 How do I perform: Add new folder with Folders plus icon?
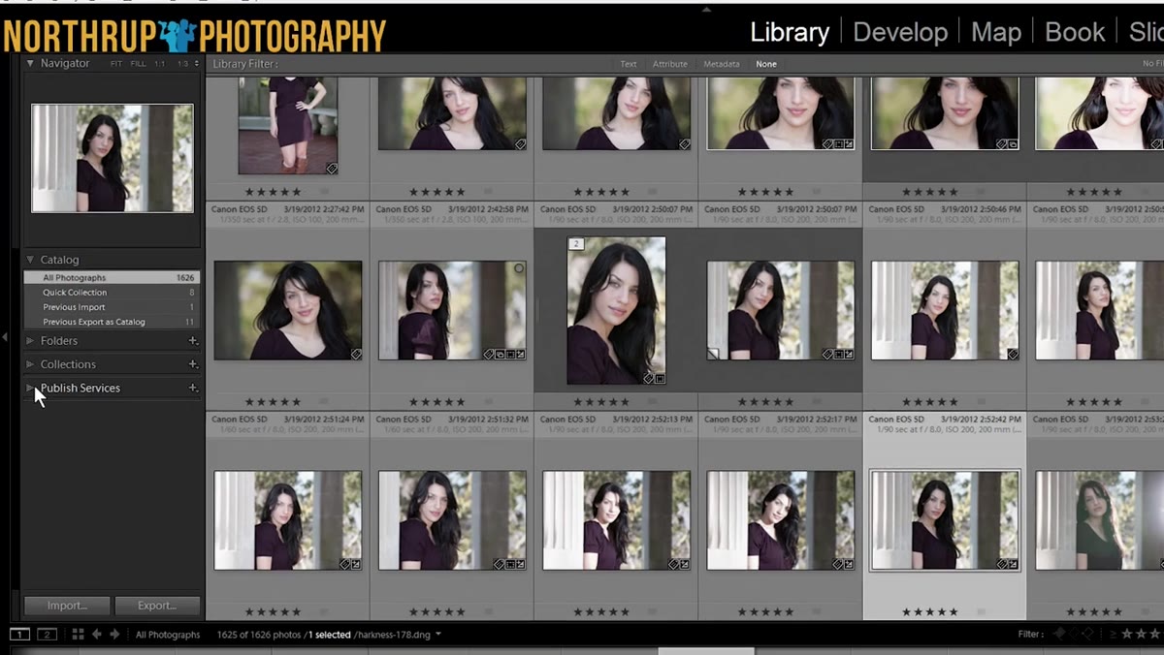[193, 341]
